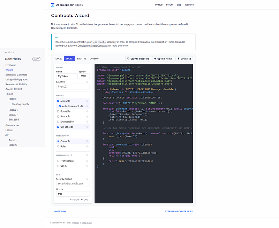This screenshot has height=228, width=279.
Task: Uncheck the Auto Increment Ids checkbox
Action: click(60, 106)
